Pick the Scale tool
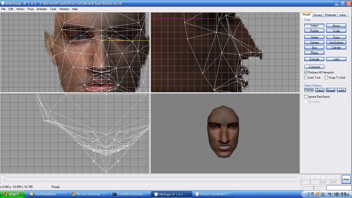The height and width of the screenshot is (198, 352). pos(336,31)
